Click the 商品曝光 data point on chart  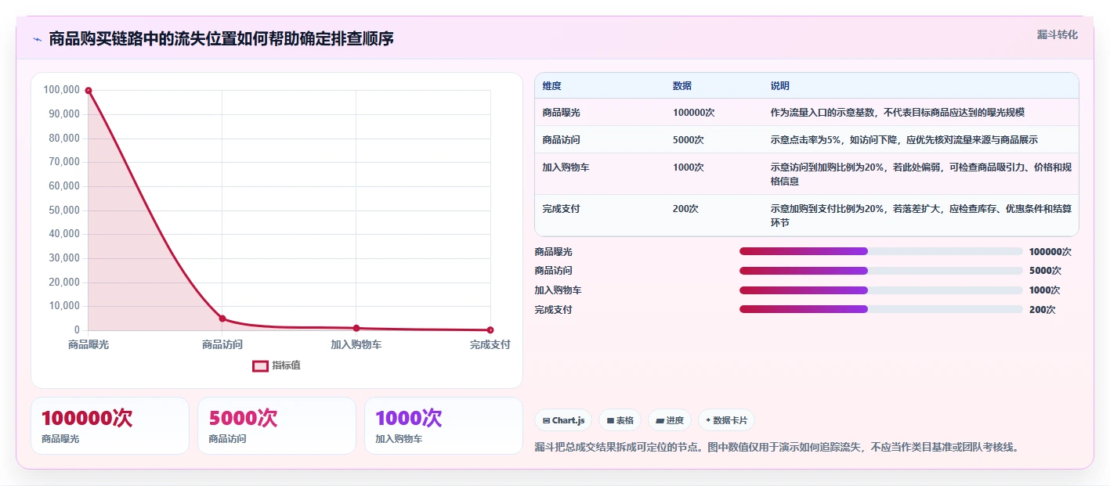pyautogui.click(x=89, y=91)
